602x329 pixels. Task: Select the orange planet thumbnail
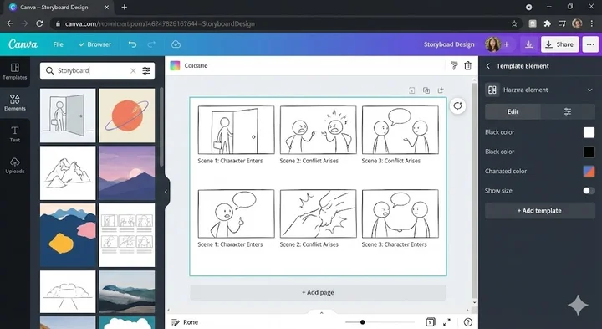(127, 116)
